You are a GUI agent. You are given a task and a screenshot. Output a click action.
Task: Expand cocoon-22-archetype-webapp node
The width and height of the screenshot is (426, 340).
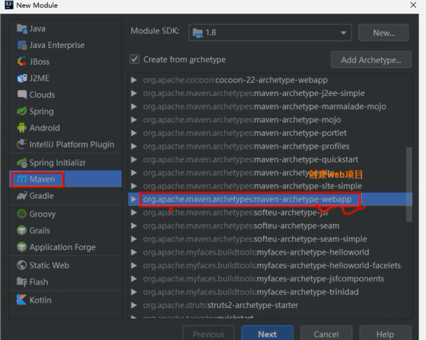133,80
